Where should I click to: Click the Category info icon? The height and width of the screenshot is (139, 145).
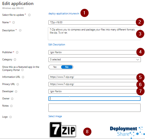click(15, 60)
